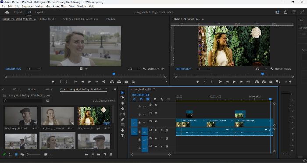Switch to the History tab

(x=48, y=89)
